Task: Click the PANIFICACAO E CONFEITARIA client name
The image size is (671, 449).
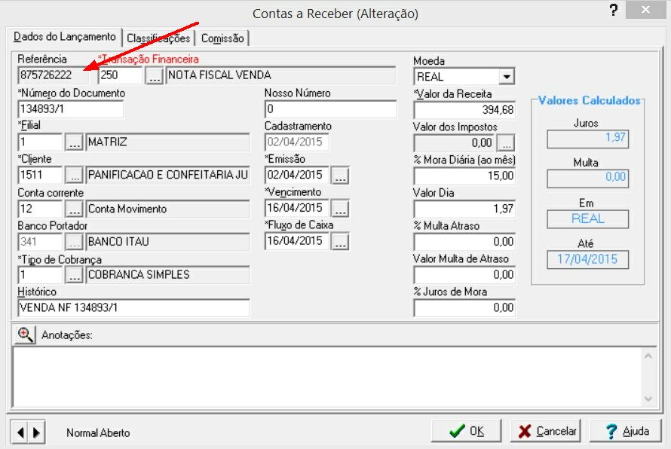Action: point(167,175)
